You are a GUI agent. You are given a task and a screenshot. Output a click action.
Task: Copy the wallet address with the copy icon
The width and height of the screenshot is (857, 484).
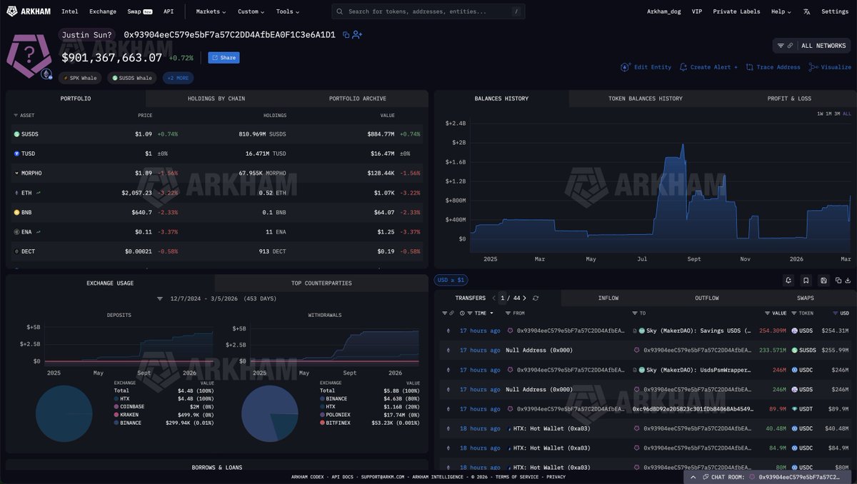coord(346,34)
